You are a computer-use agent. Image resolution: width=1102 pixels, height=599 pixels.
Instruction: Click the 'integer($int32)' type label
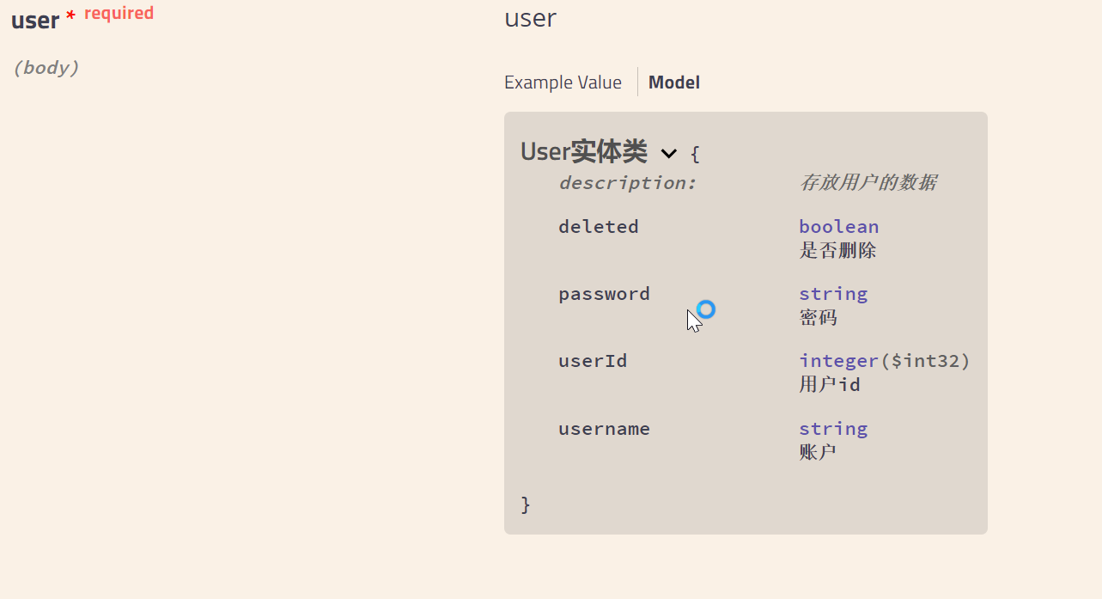click(x=885, y=361)
